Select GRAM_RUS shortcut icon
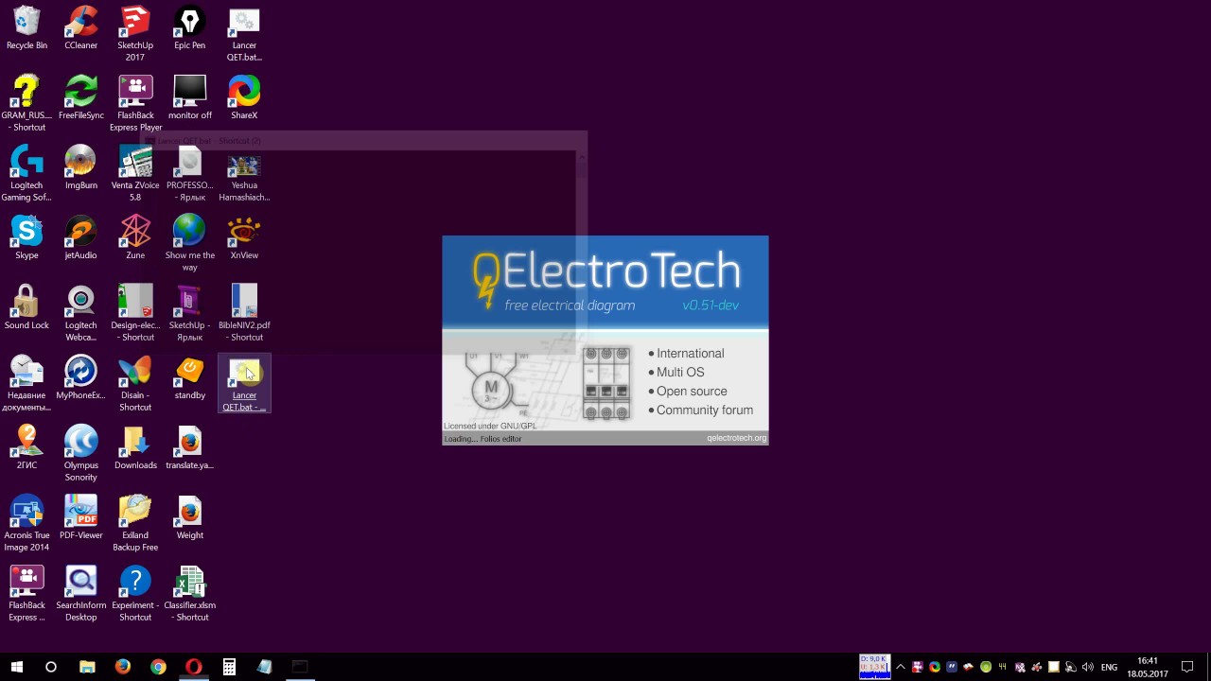The height and width of the screenshot is (681, 1211). (26, 103)
